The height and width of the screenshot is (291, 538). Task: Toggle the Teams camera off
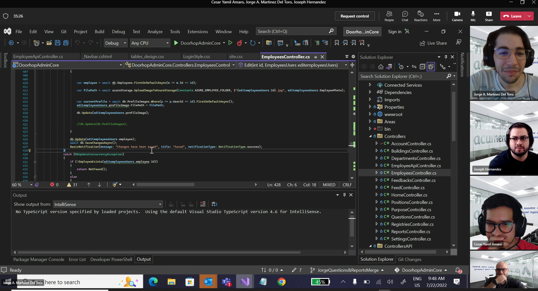pyautogui.click(x=457, y=16)
